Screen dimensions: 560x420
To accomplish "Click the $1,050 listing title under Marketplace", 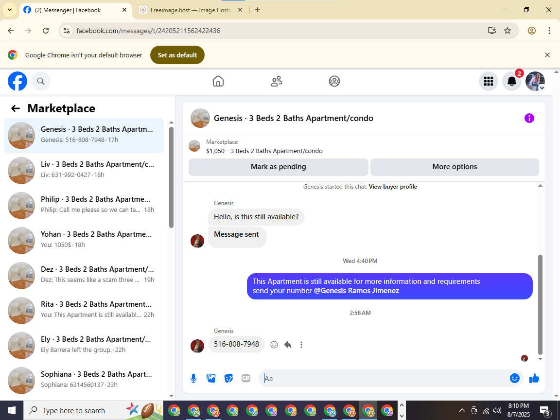I will [264, 151].
